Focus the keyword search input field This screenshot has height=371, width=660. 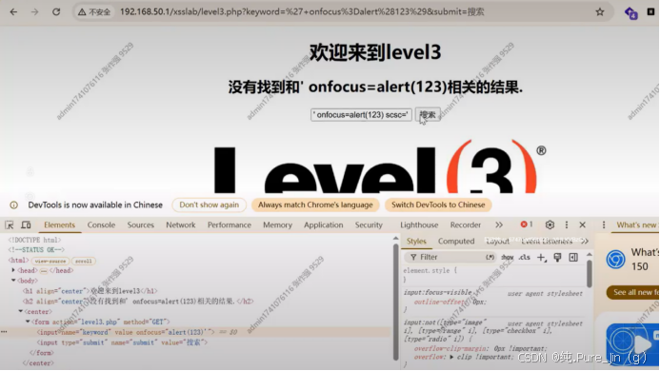point(361,115)
